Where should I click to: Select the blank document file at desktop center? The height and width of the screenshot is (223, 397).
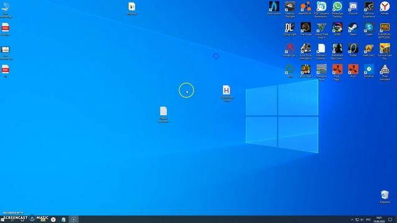(x=163, y=114)
